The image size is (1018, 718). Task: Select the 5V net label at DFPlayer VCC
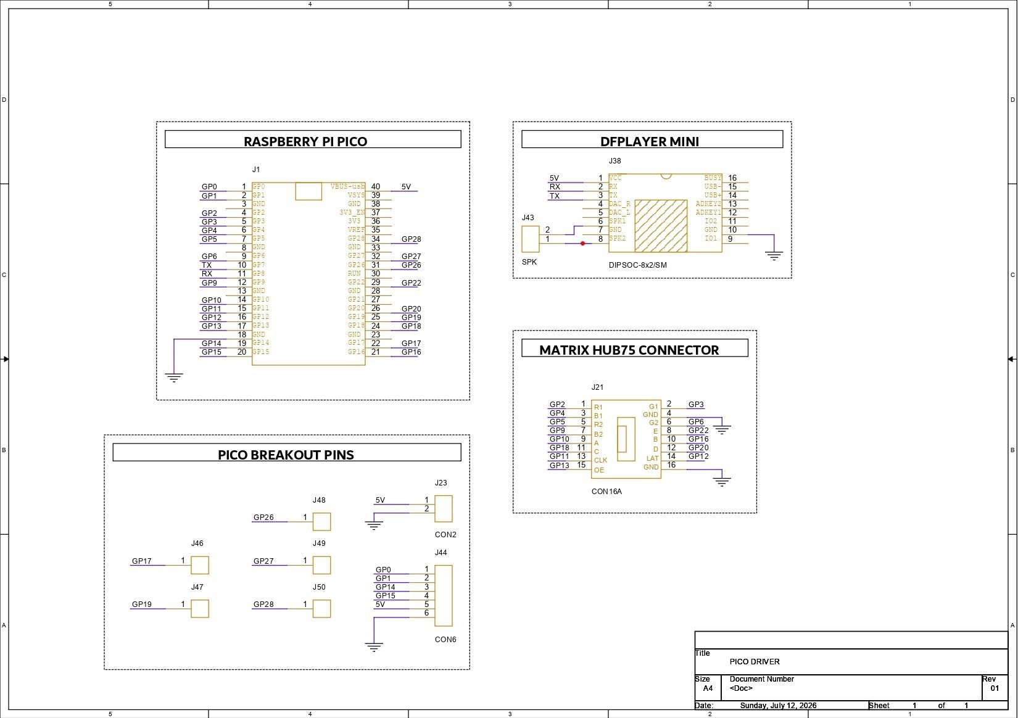coord(554,178)
